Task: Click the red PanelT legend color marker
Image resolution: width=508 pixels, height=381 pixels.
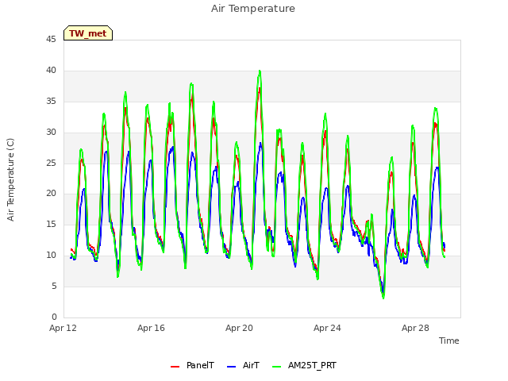Action: [175, 367]
